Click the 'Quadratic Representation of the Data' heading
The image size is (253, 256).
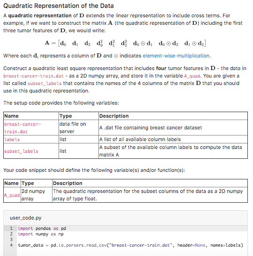pyautogui.click(x=59, y=6)
